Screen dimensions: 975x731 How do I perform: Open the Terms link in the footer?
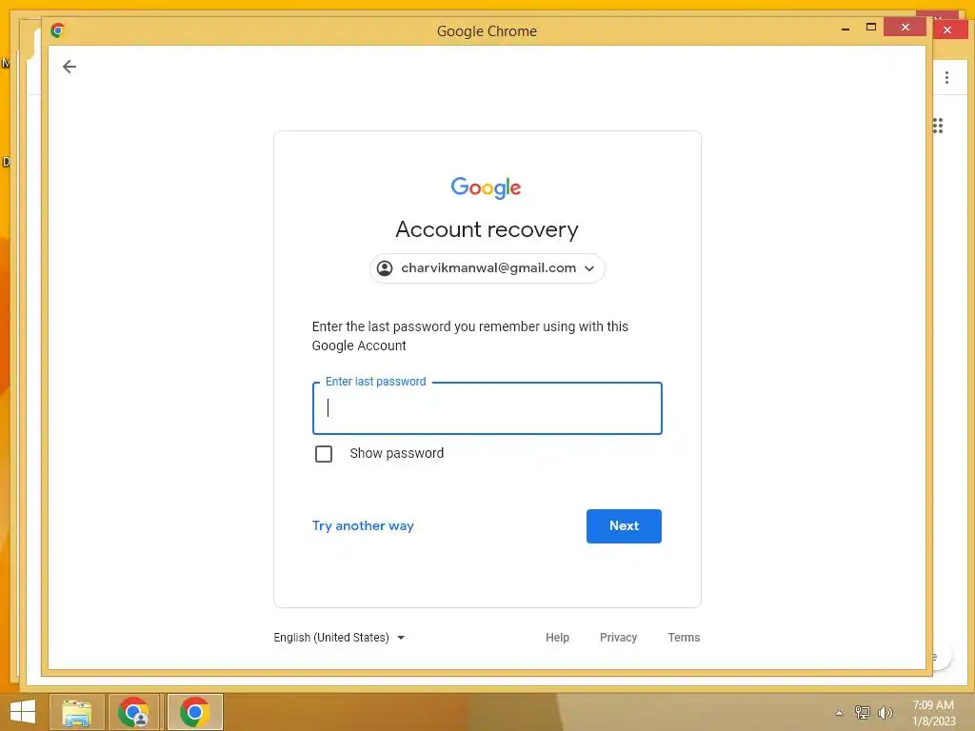point(684,637)
